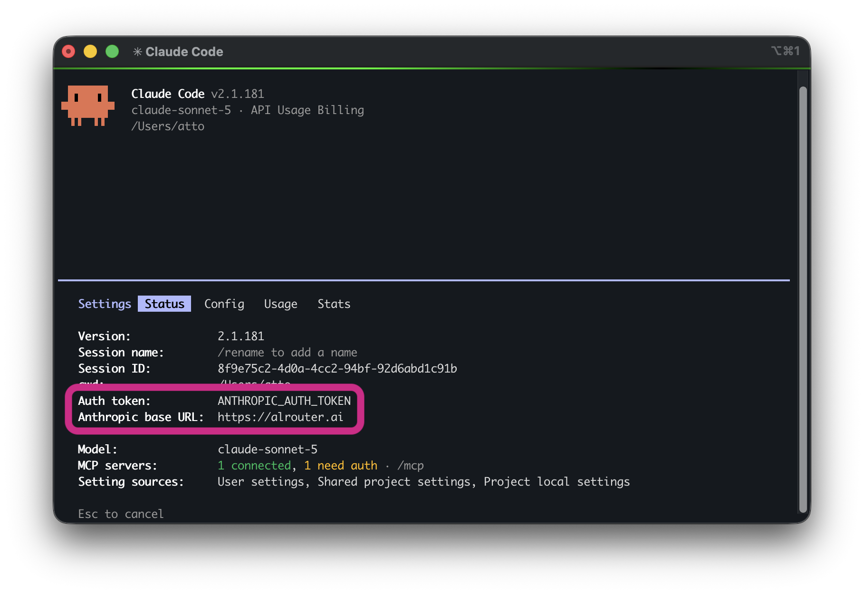The height and width of the screenshot is (594, 864).
Task: Open the Usage tab
Action: tap(281, 304)
